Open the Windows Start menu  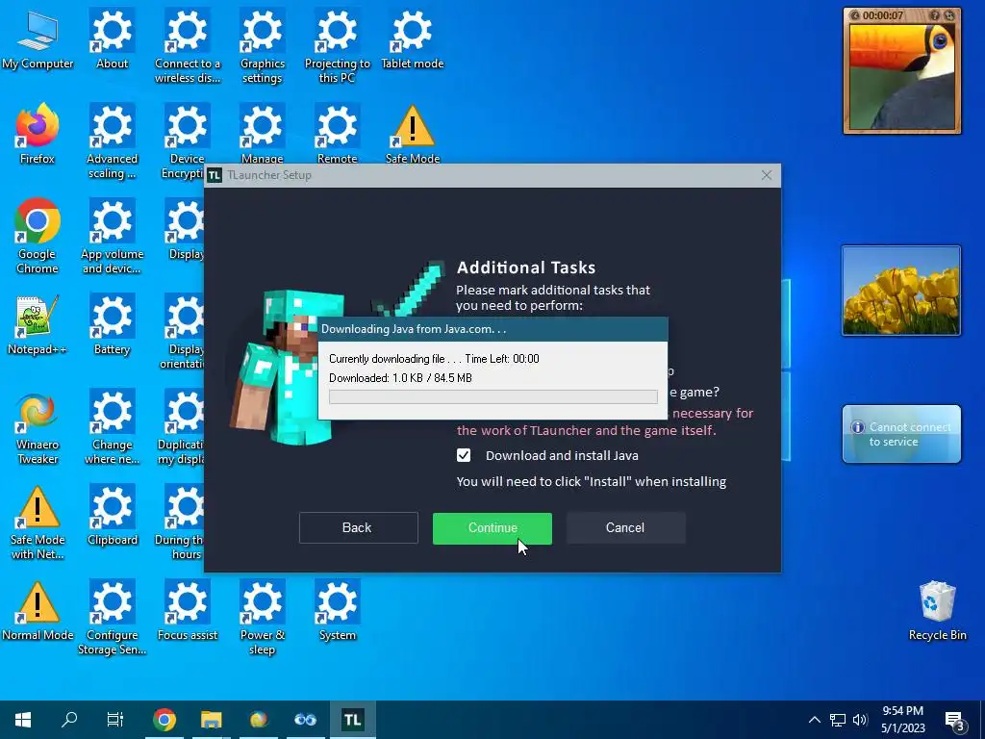pyautogui.click(x=23, y=720)
